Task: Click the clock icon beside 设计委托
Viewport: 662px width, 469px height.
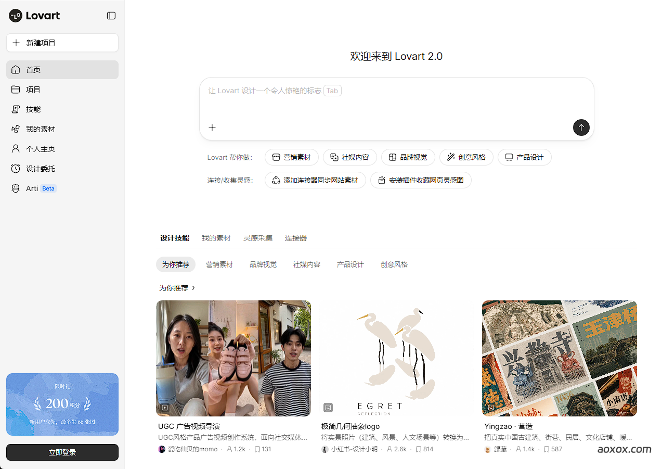Action: pyautogui.click(x=16, y=169)
